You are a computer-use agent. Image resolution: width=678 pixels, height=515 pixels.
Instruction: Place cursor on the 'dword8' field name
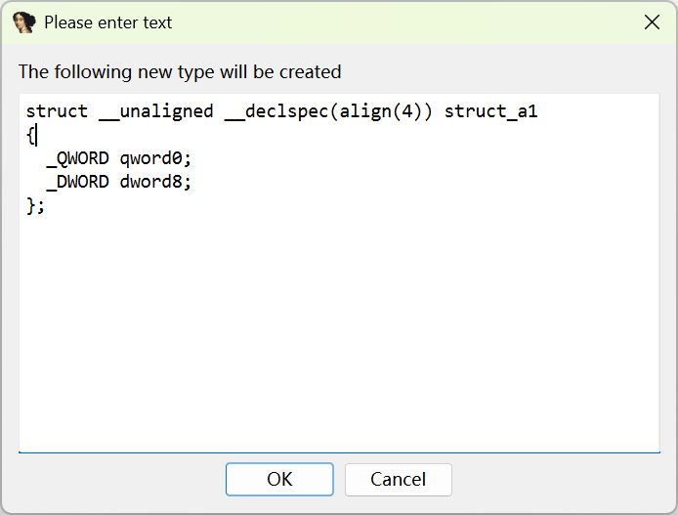[151, 182]
